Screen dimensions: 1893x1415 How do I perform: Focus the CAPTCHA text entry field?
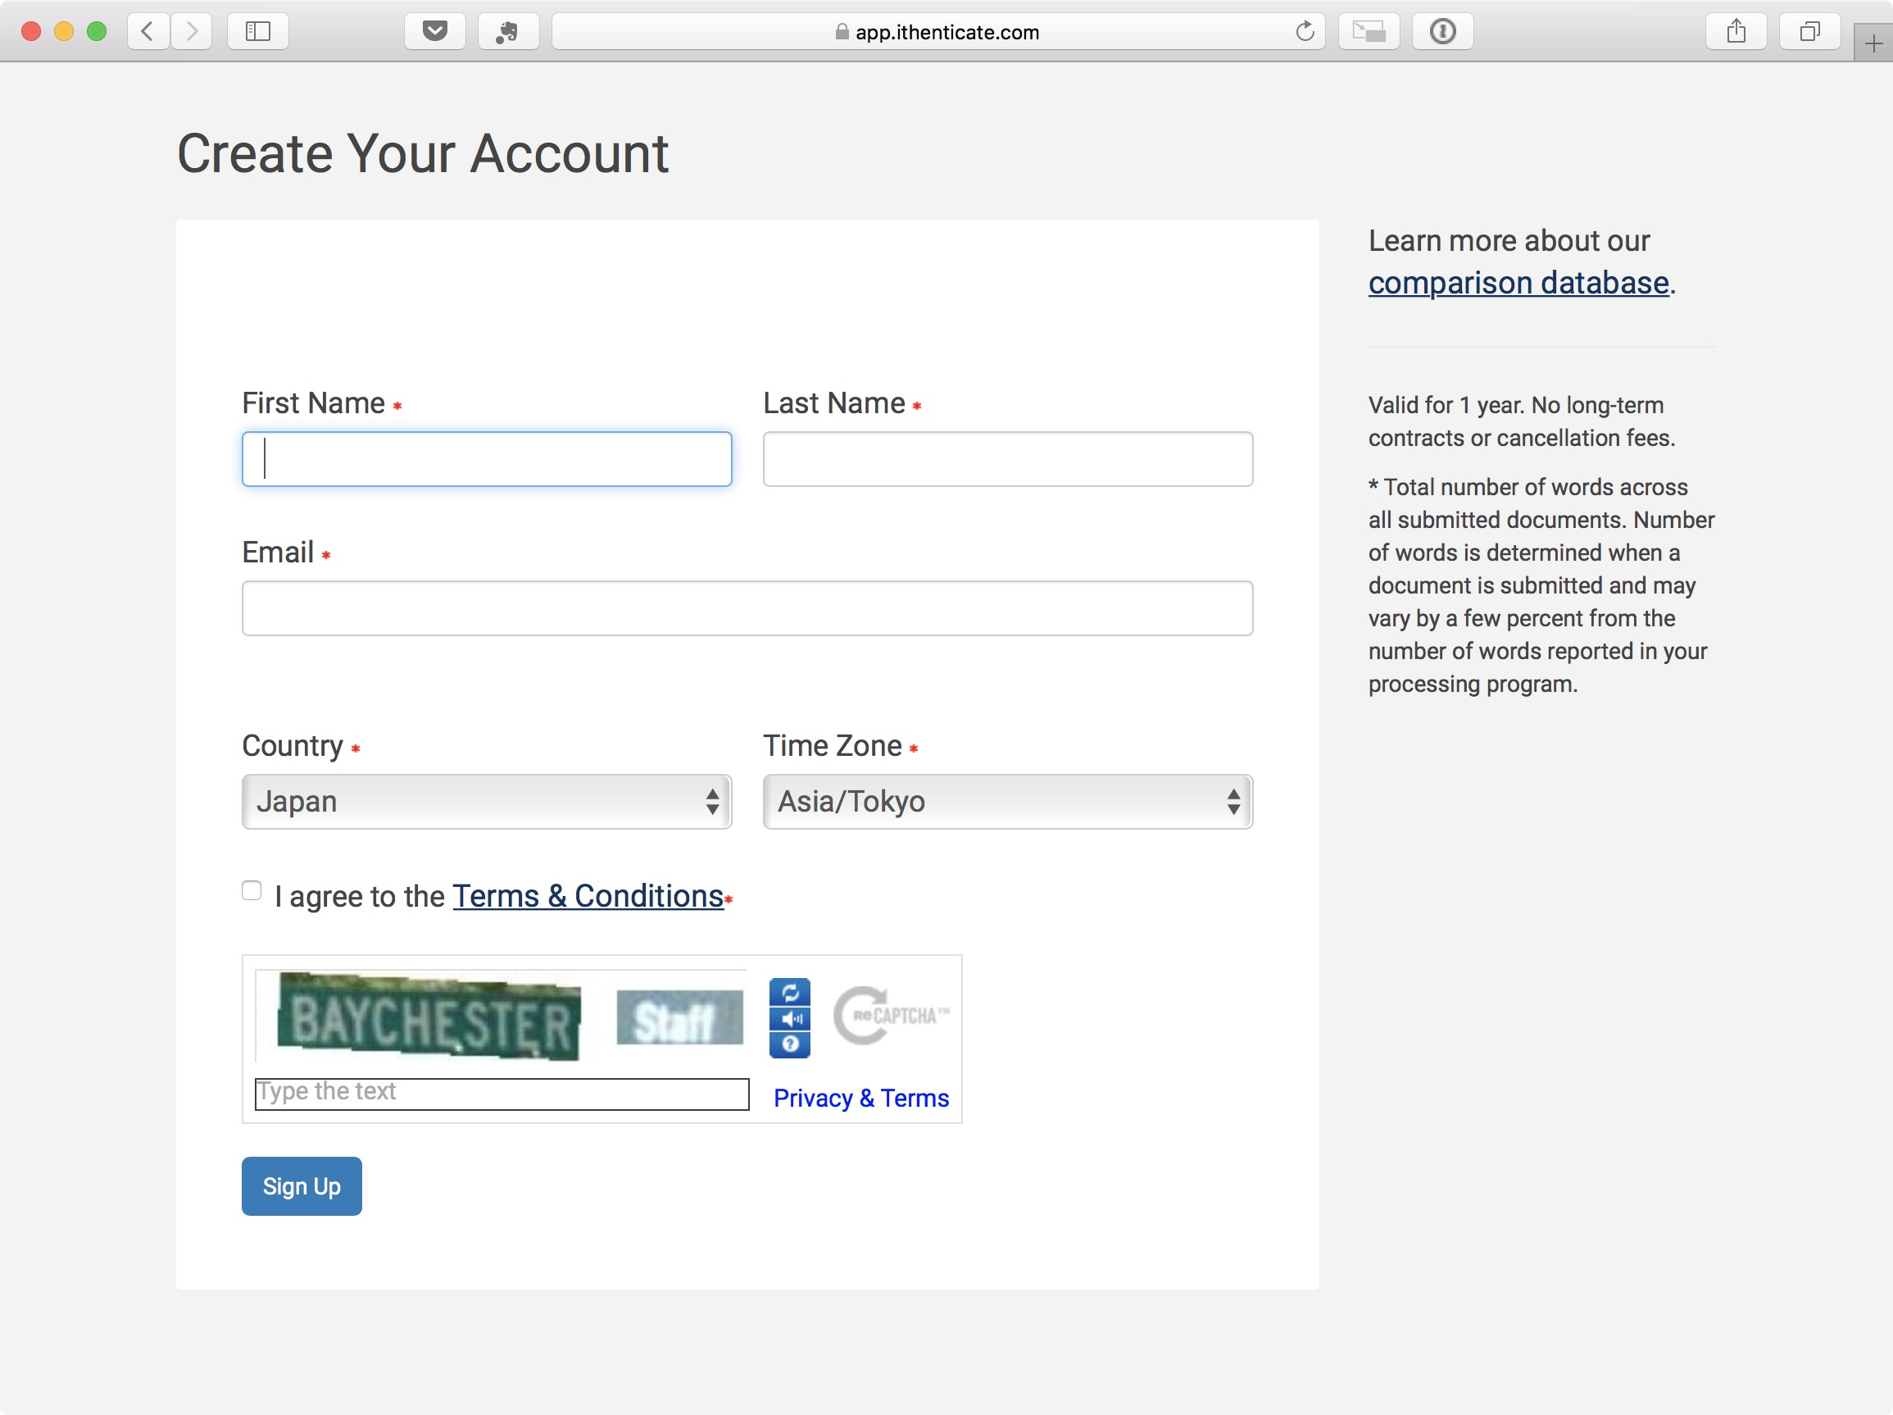[502, 1094]
